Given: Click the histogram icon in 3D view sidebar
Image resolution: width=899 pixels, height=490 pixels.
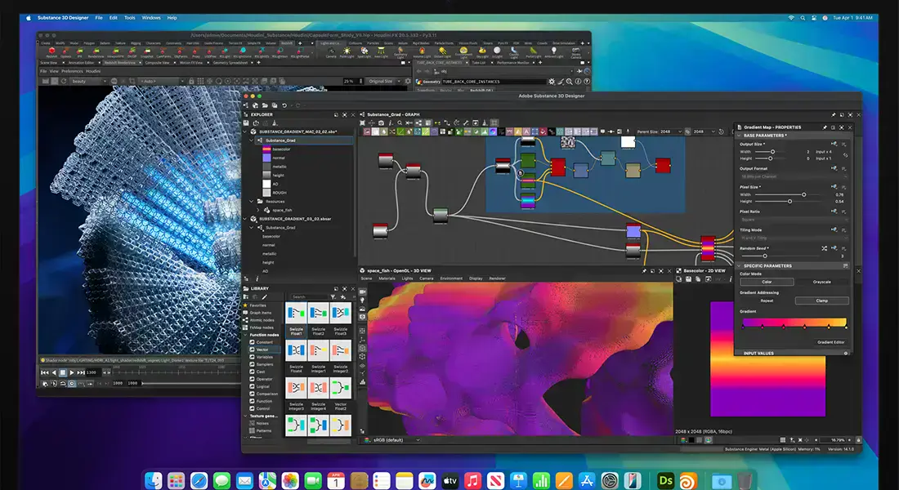Looking at the screenshot, I should [362, 381].
